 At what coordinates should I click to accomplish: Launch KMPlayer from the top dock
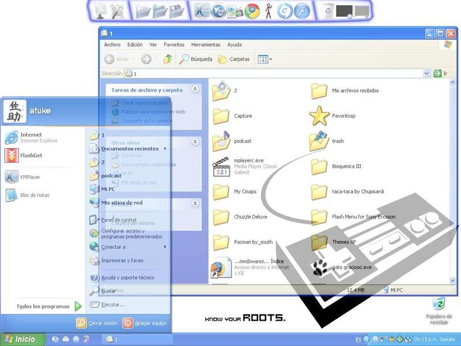[x=201, y=11]
